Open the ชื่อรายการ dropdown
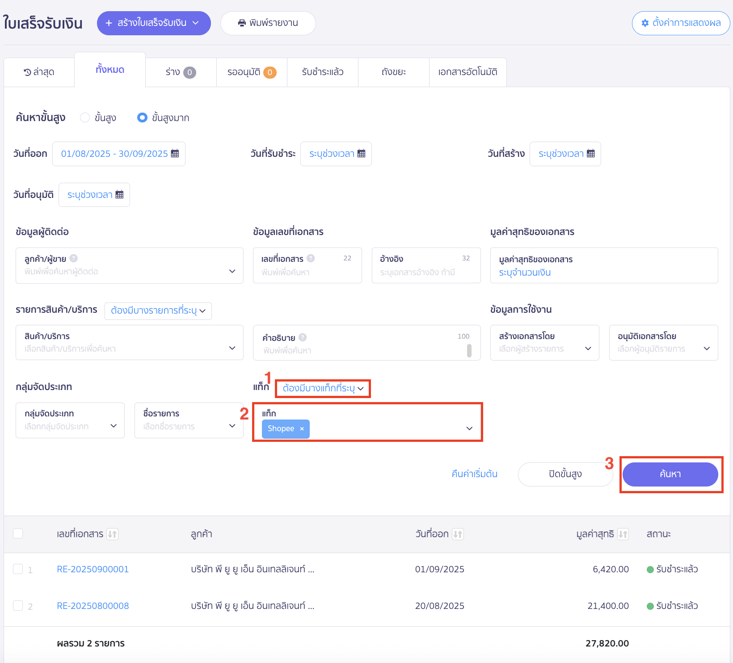This screenshot has width=733, height=663. 189,420
